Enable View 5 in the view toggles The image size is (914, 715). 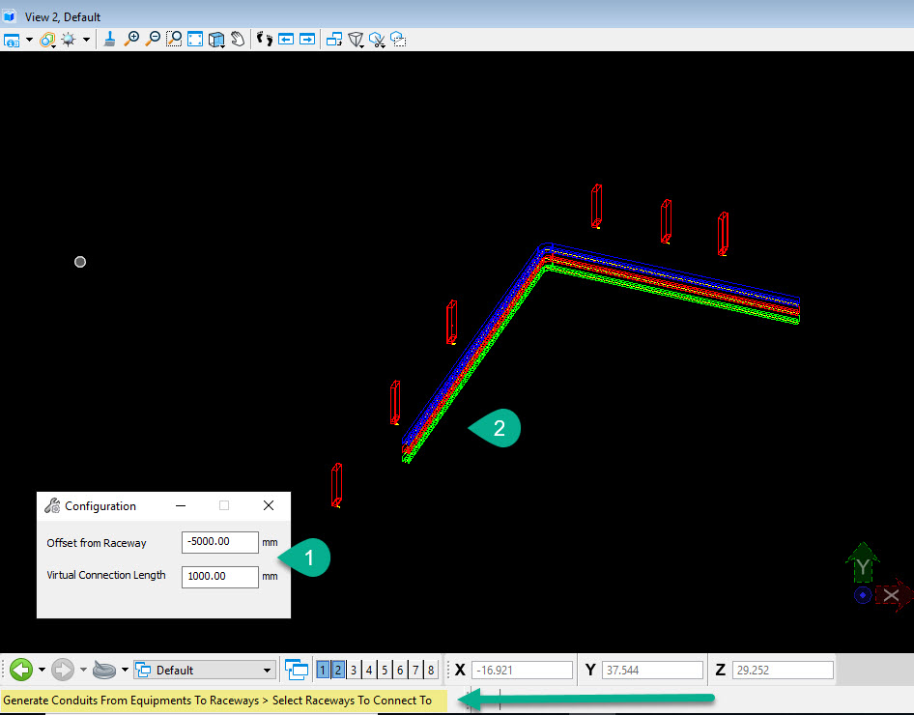[384, 669]
